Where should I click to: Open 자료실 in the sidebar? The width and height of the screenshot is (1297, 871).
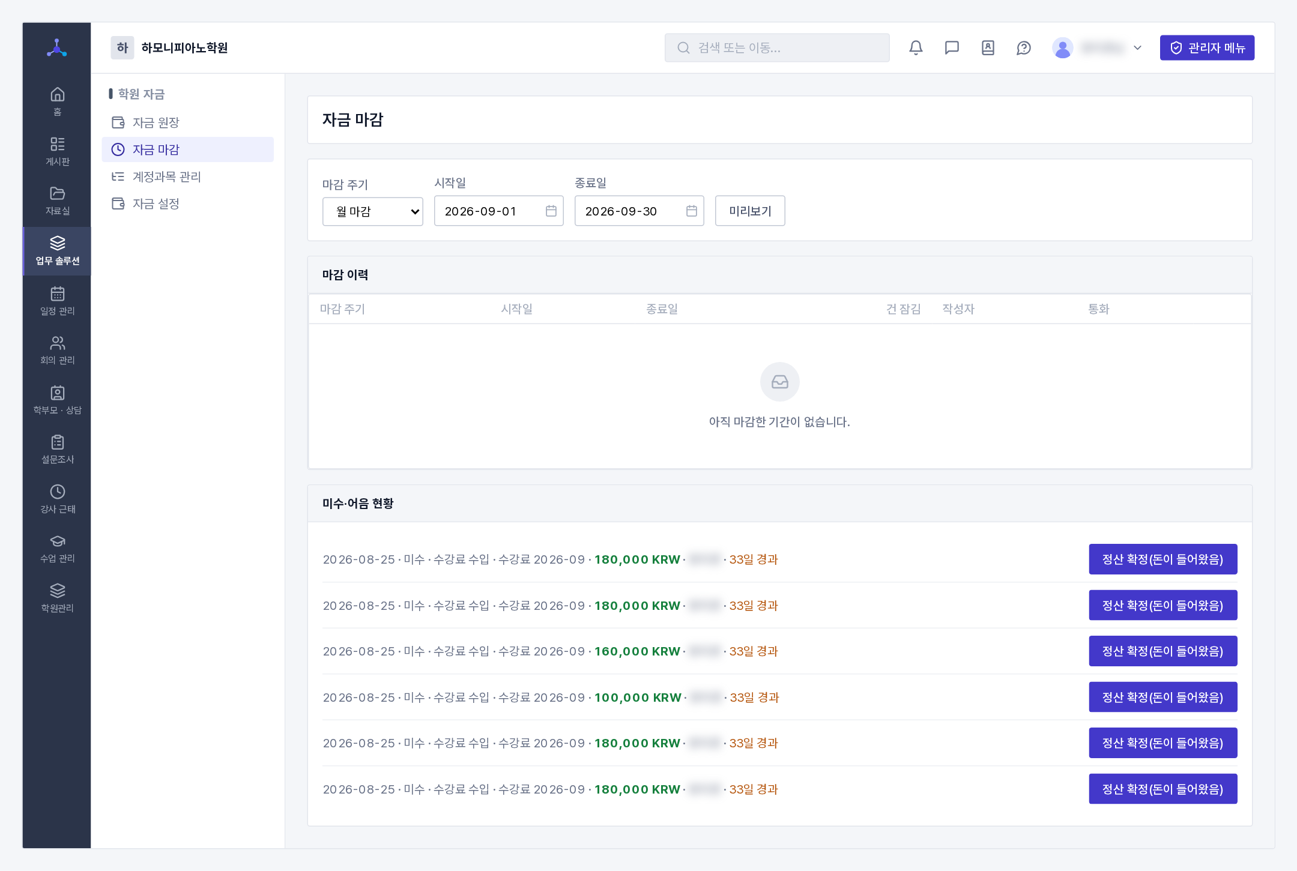57,200
